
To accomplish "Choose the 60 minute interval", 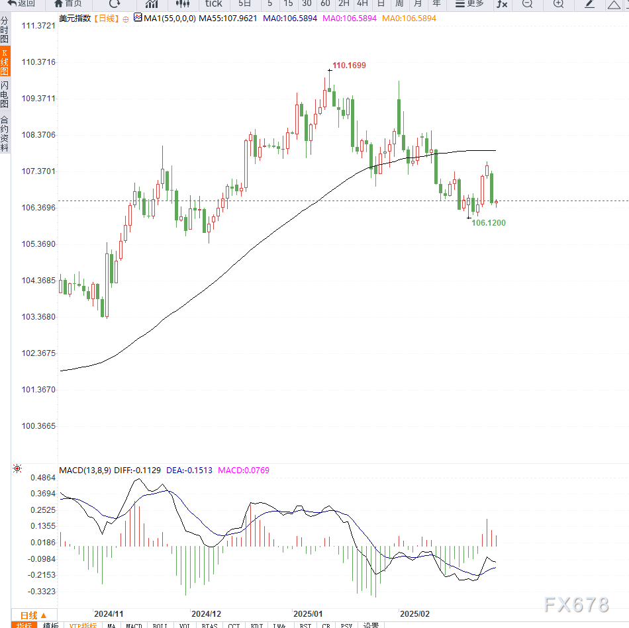I will (325, 3).
